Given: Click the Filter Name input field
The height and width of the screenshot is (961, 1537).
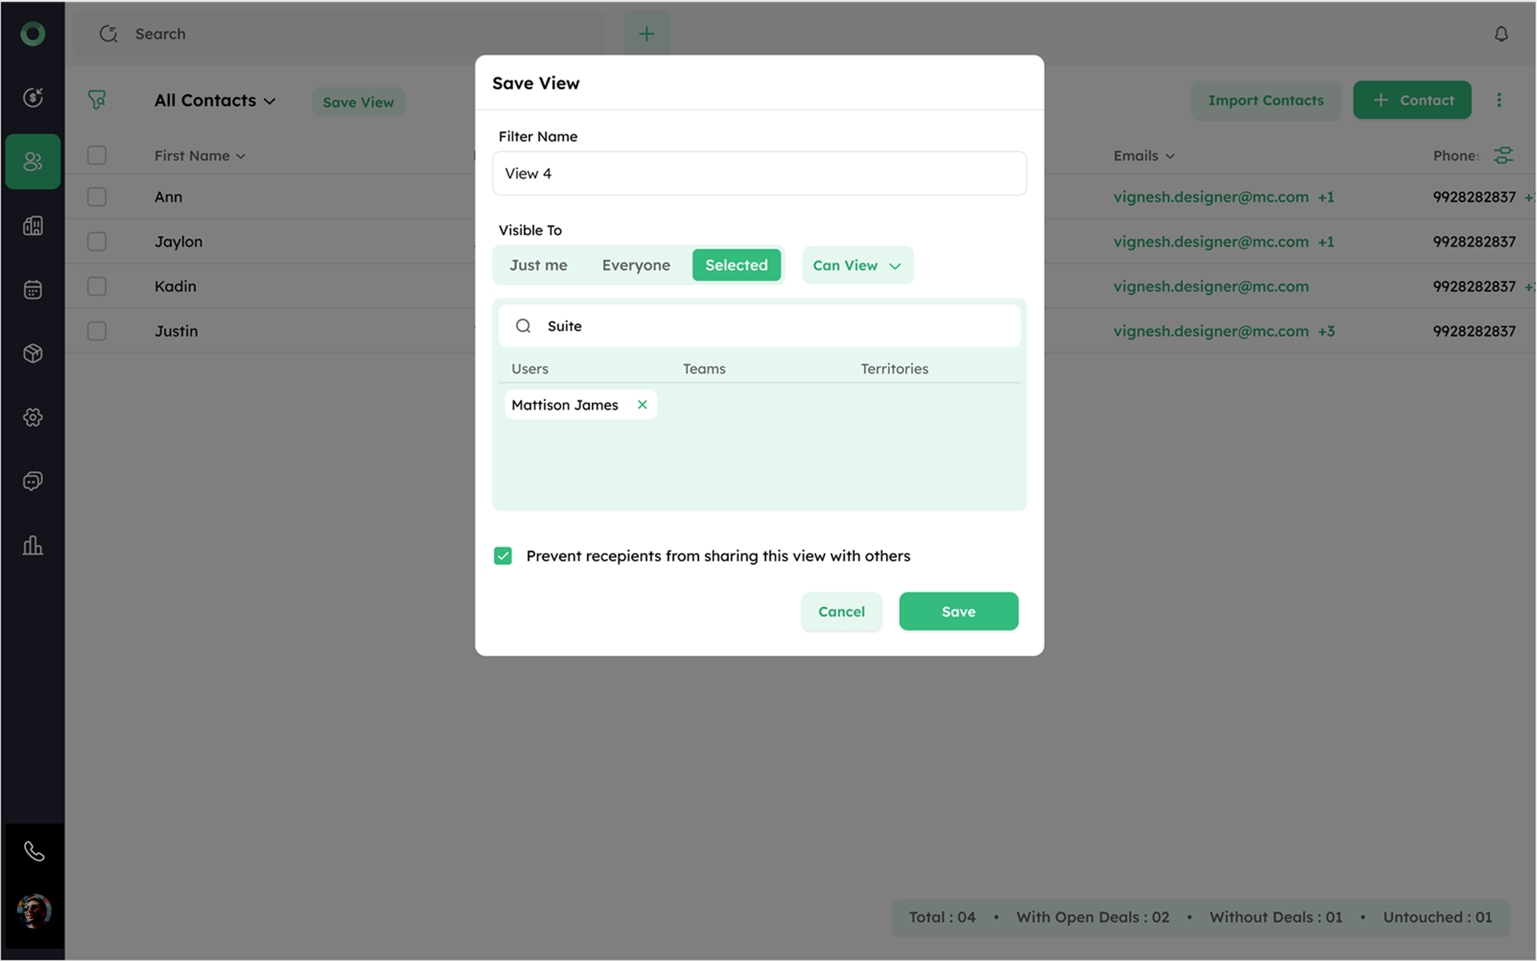Looking at the screenshot, I should point(758,174).
